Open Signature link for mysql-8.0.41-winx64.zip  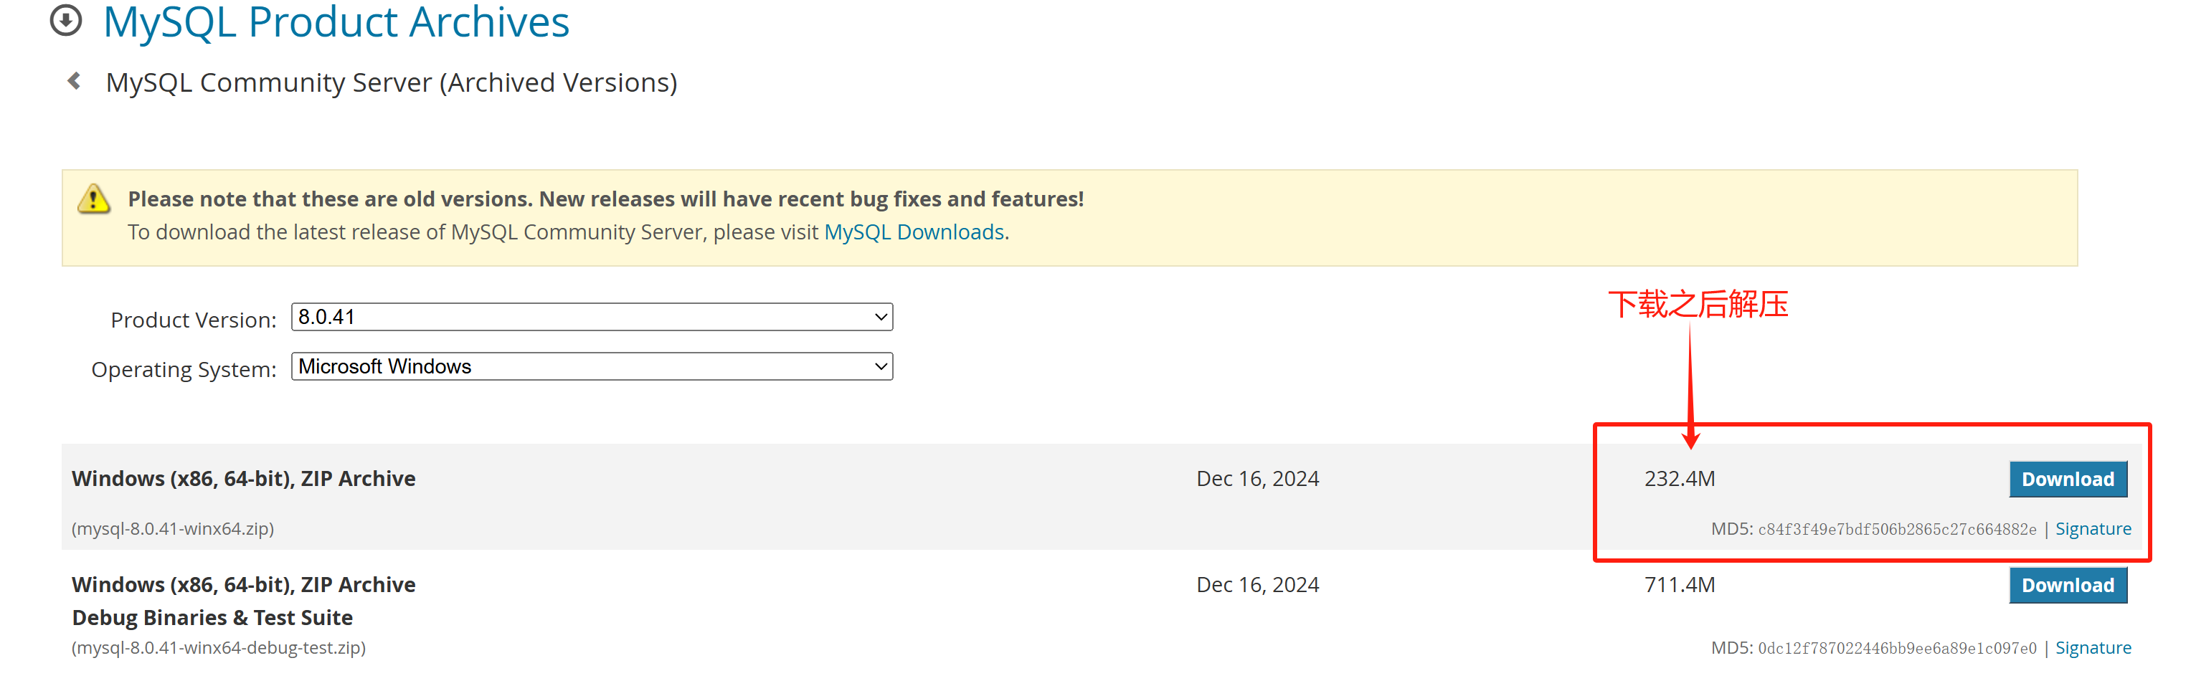tap(2092, 529)
